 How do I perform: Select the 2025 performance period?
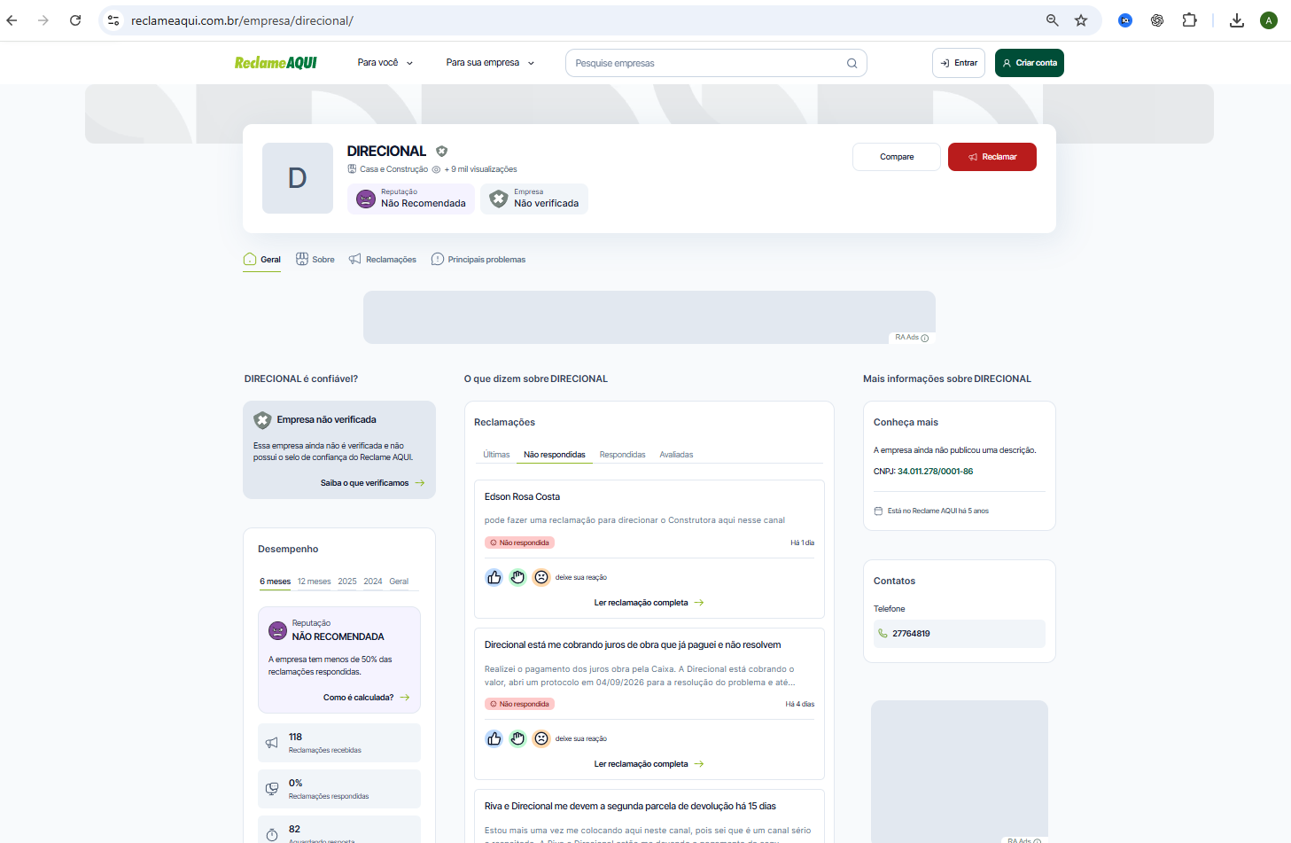tap(347, 582)
